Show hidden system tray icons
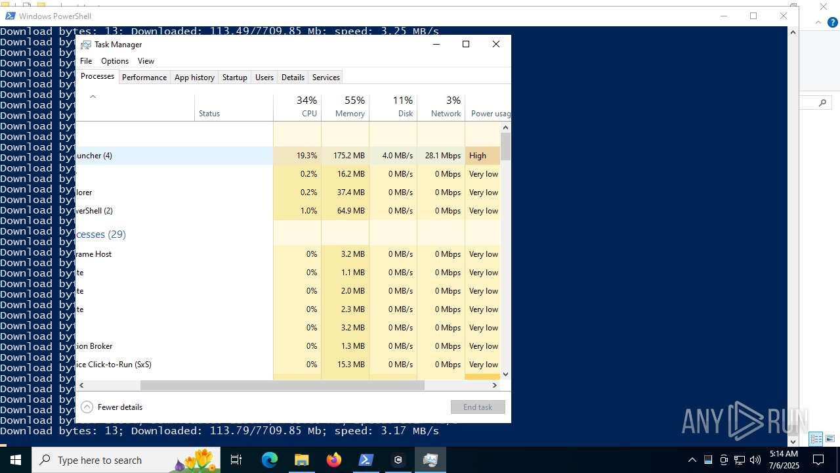 (x=692, y=460)
